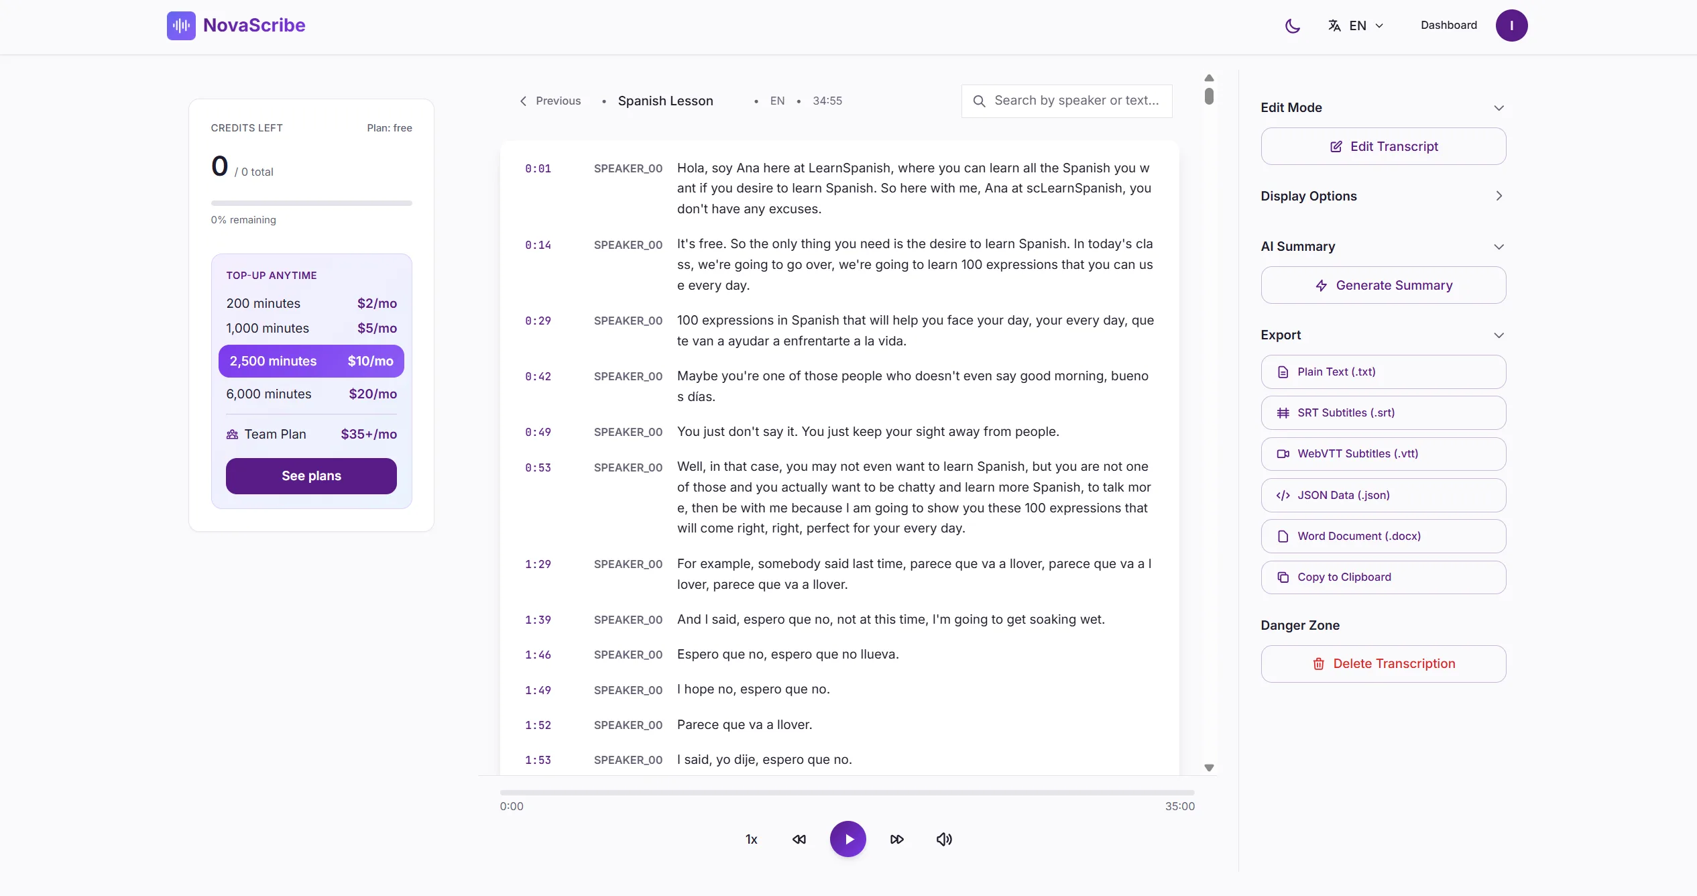Click the Copy to Clipboard icon
This screenshot has height=896, width=1697.
click(1283, 577)
